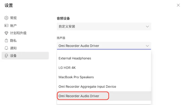Screen dimensions: 182x105
Task: Click the account card icon beside 帐户
Action: point(6,26)
